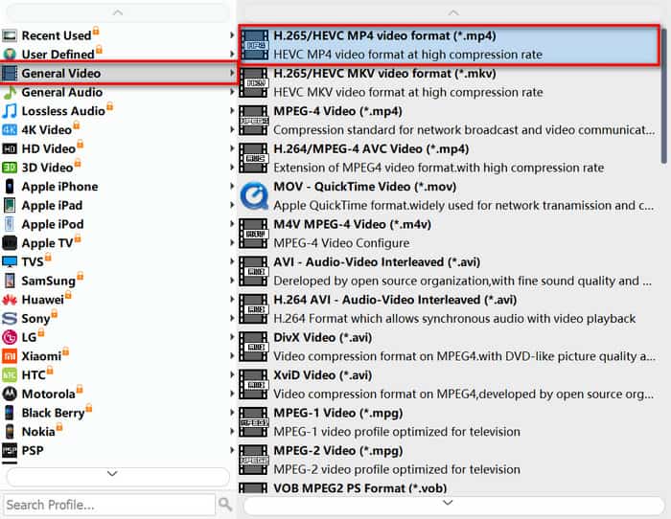
Task: Select XviD Video (*.avi)
Action: click(x=450, y=384)
